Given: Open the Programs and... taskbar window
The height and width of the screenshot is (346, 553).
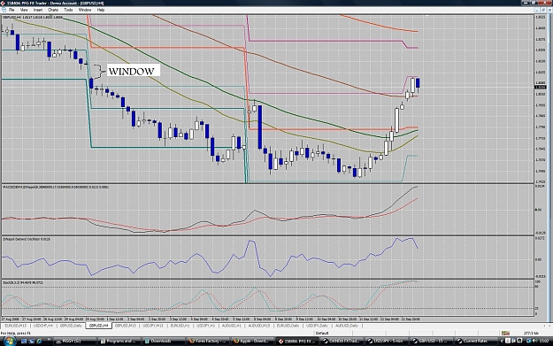Looking at the screenshot, I should click(x=119, y=341).
